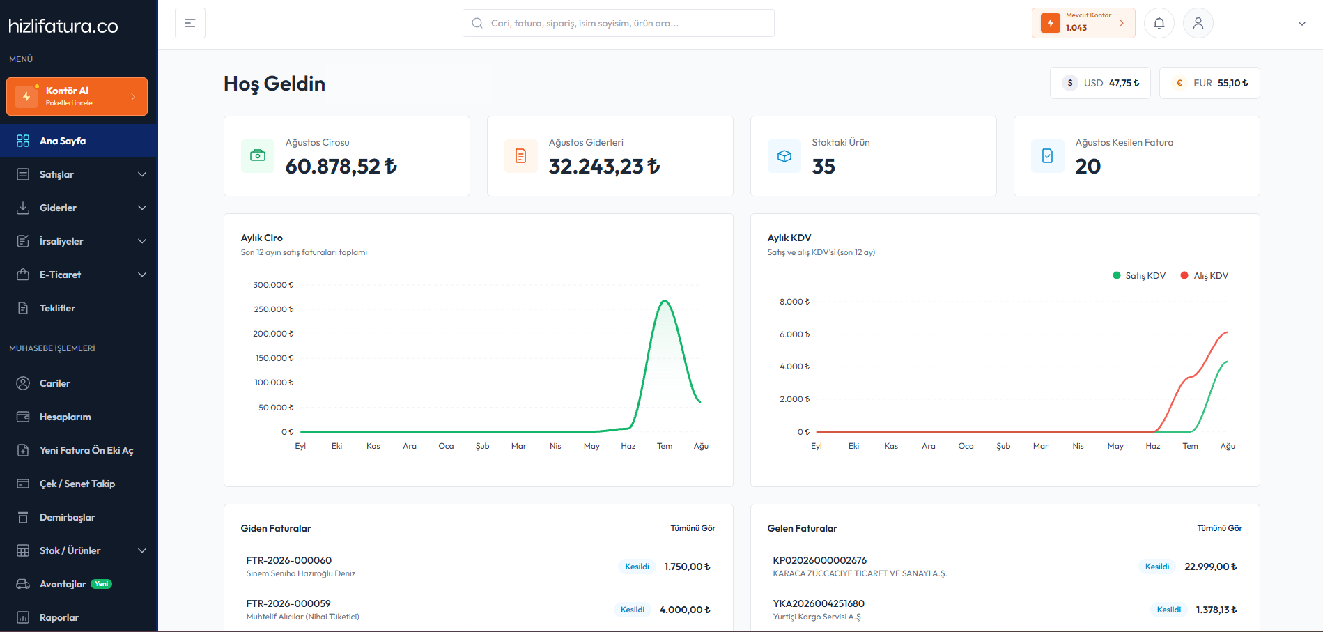Click the Ana Sayfa grid icon
The image size is (1323, 632).
[23, 141]
